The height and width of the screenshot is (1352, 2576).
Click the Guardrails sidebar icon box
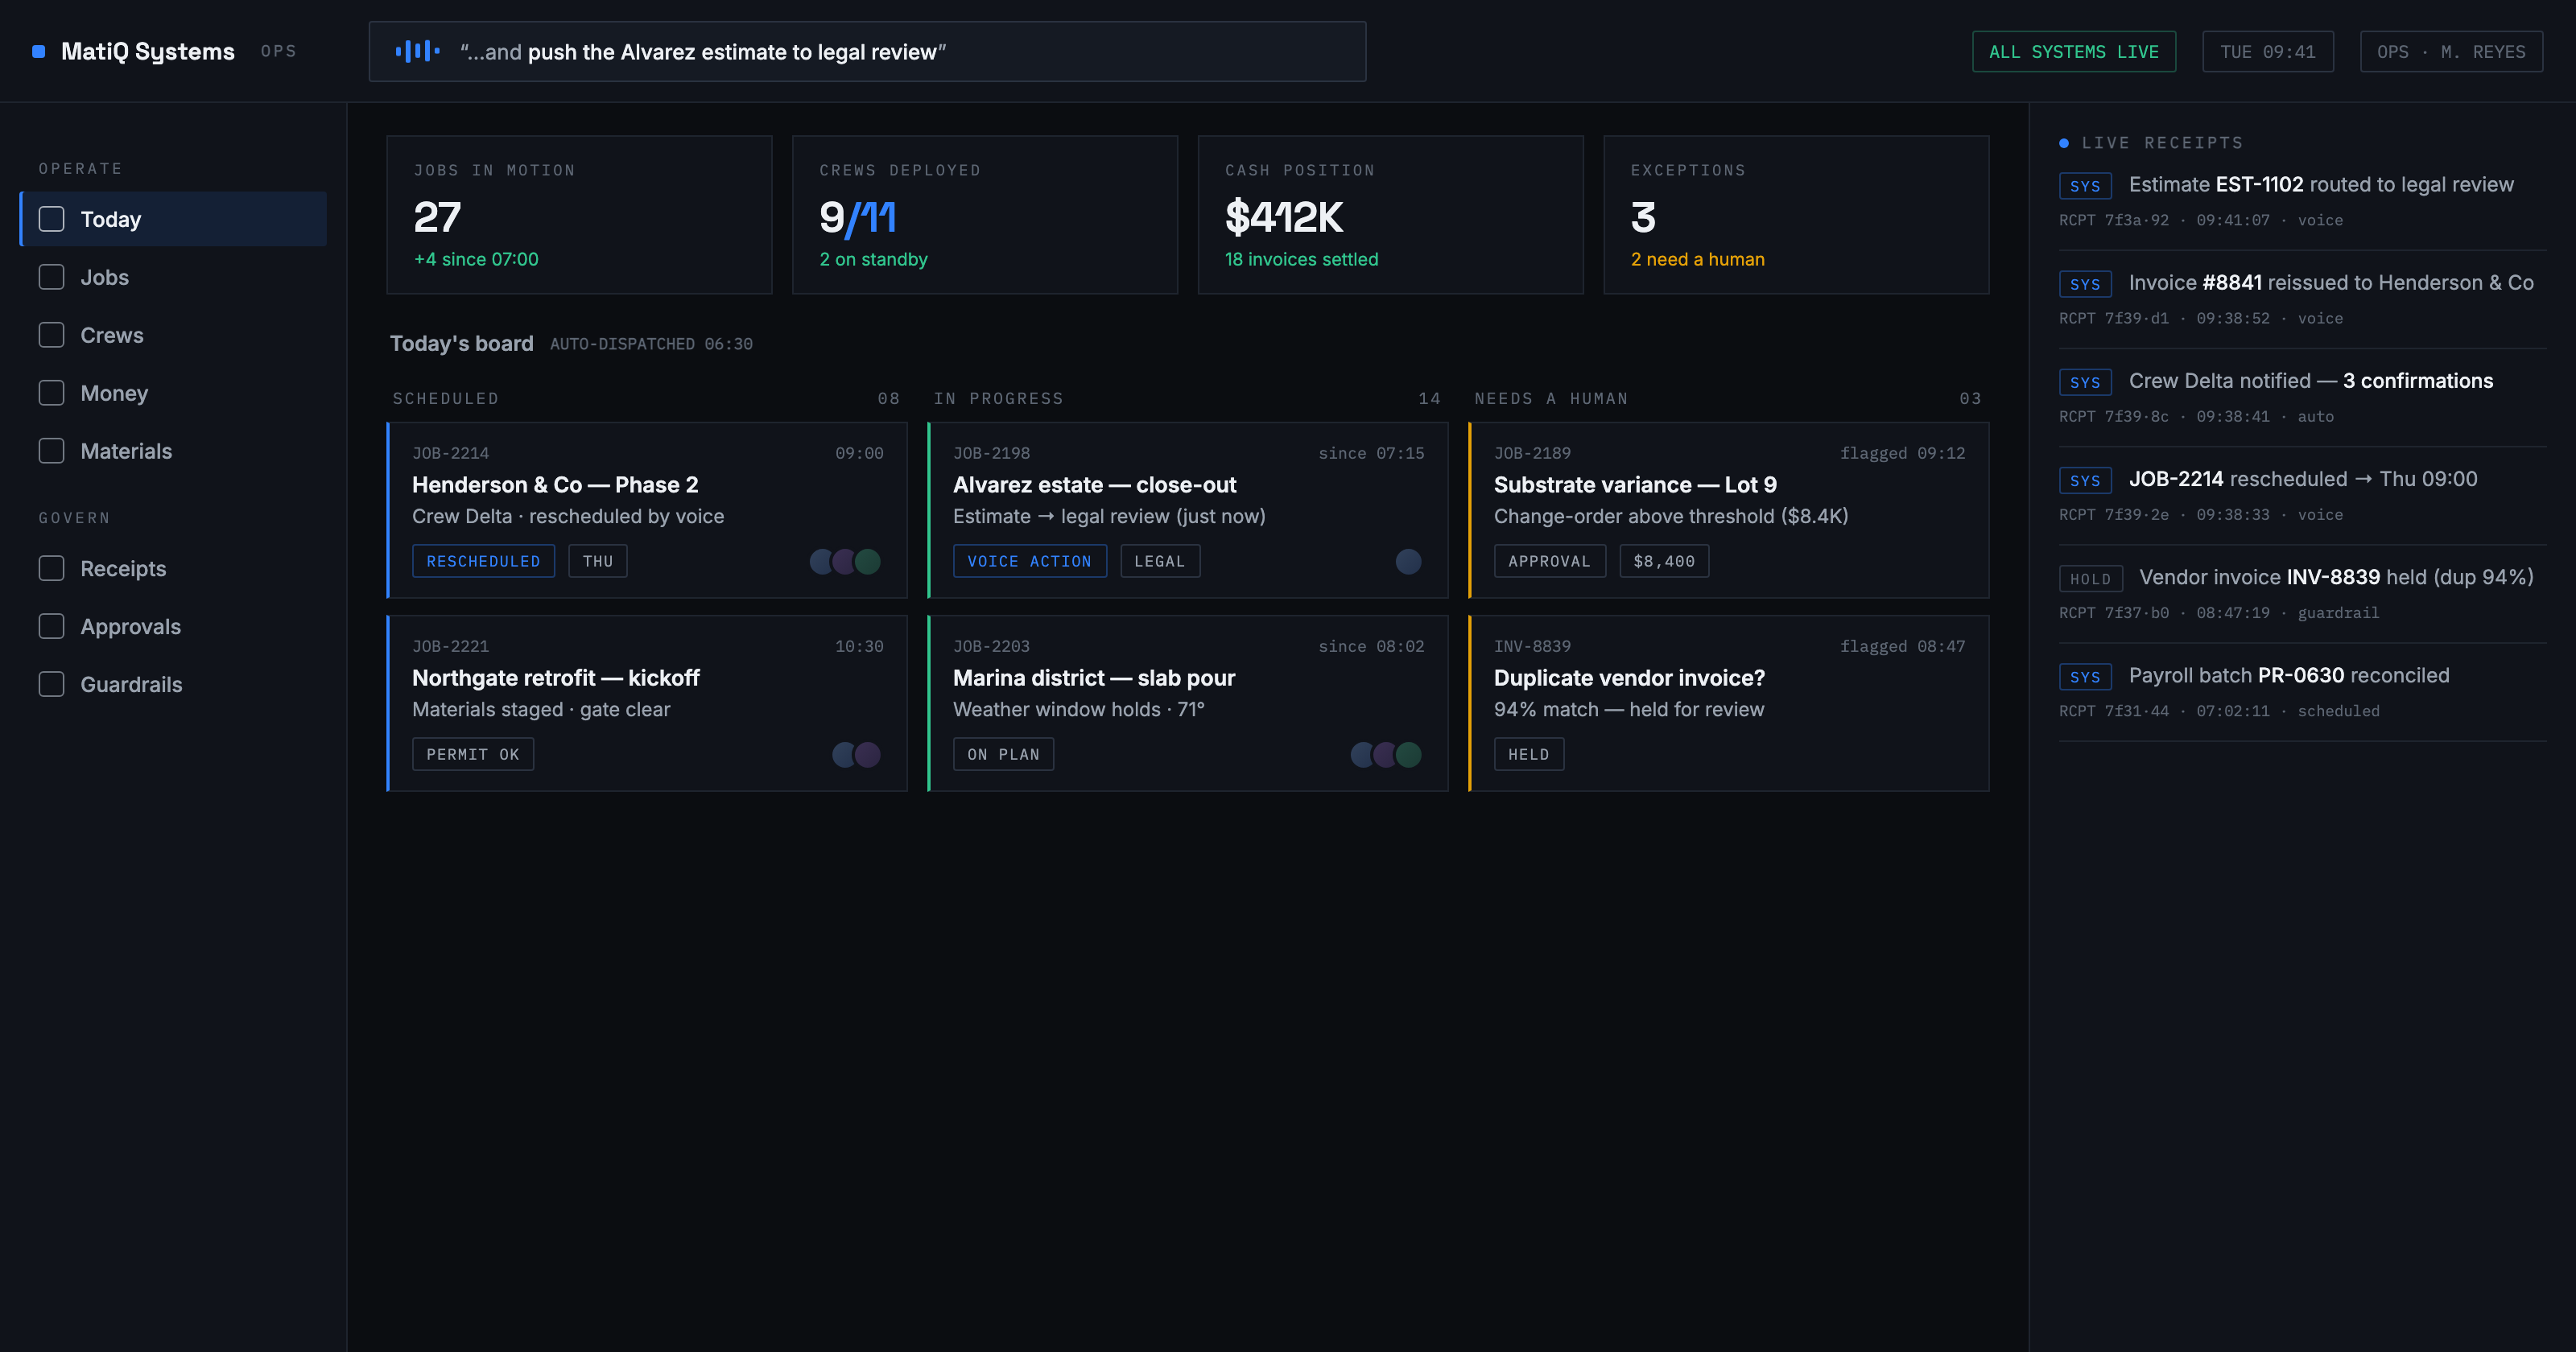(51, 684)
